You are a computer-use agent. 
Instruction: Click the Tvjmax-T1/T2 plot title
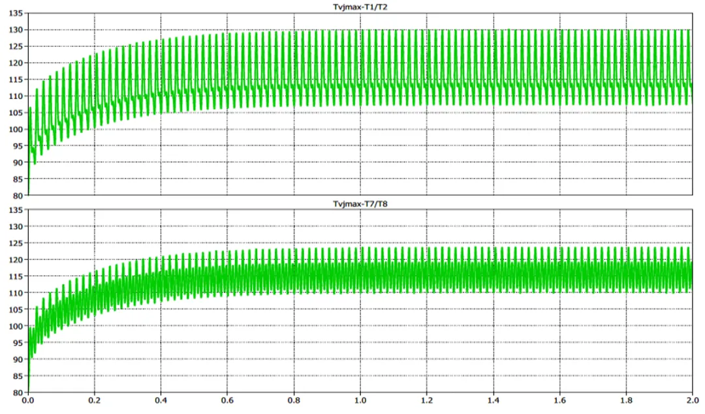(x=360, y=7)
